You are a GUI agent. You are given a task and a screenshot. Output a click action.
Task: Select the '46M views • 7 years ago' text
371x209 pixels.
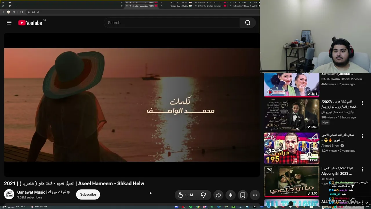pos(338,84)
